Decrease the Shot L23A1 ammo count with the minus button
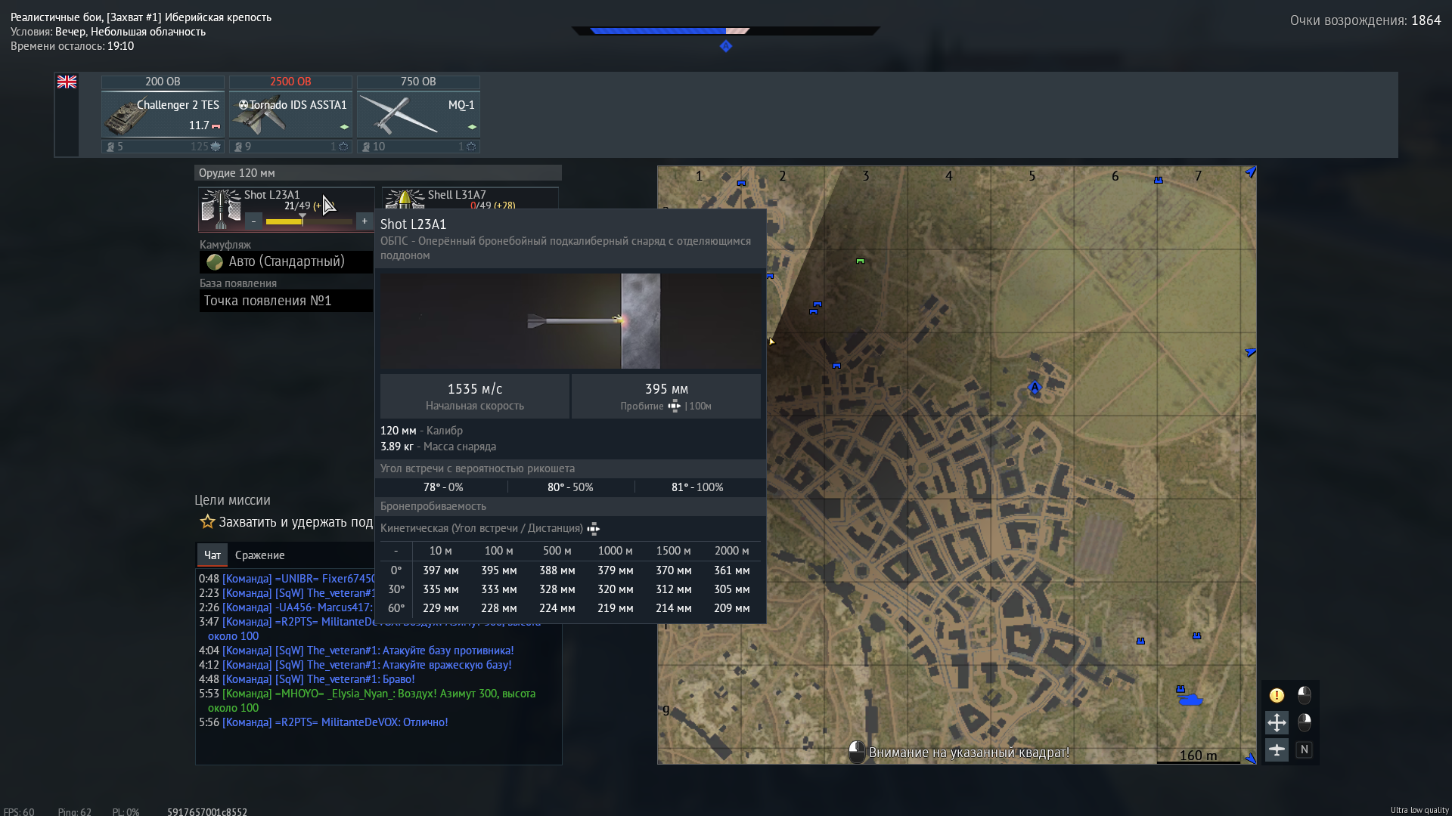Image resolution: width=1452 pixels, height=816 pixels. 254,221
